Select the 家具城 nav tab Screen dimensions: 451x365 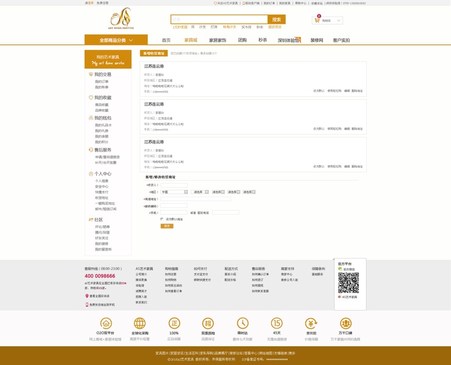click(x=191, y=40)
